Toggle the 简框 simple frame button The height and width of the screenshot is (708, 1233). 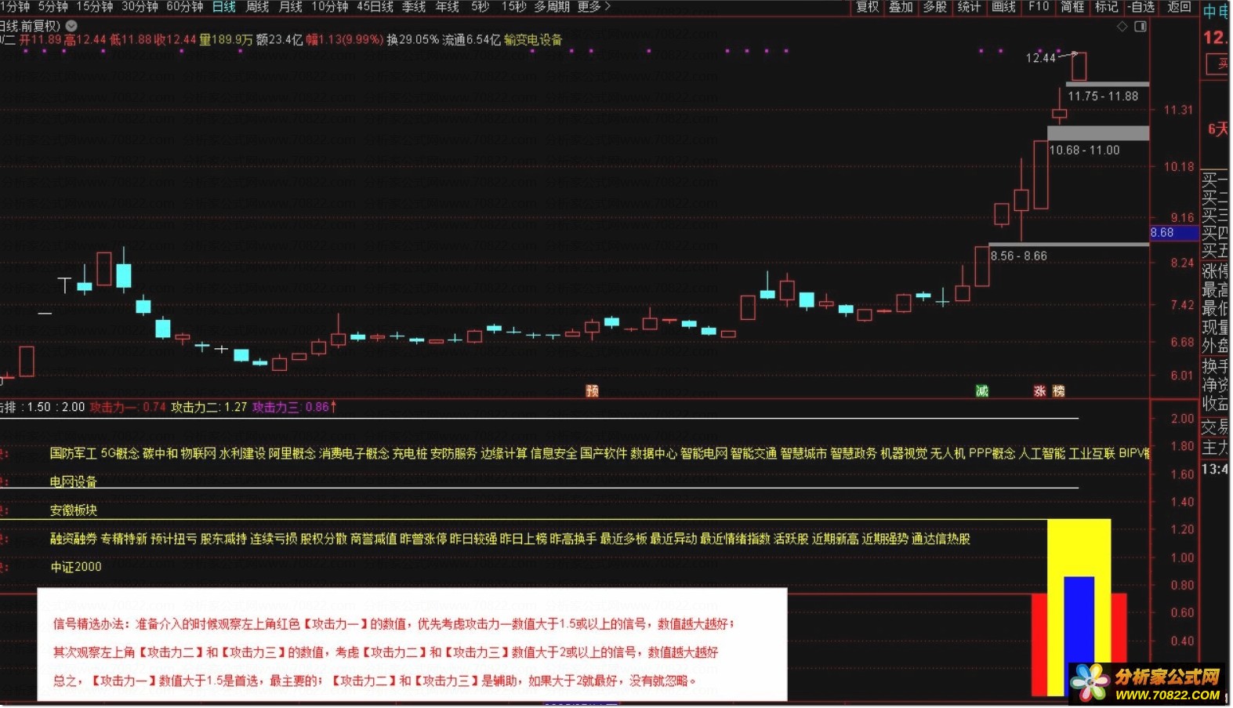[1072, 7]
